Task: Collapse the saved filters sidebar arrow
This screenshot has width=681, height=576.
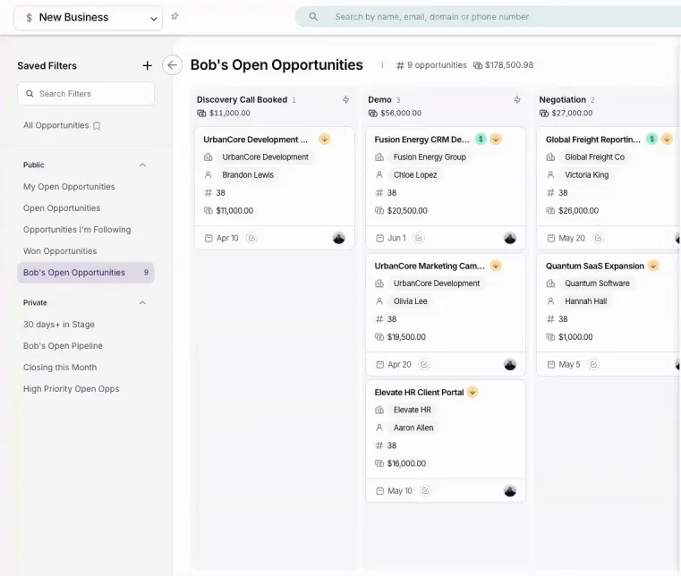Action: 172,65
